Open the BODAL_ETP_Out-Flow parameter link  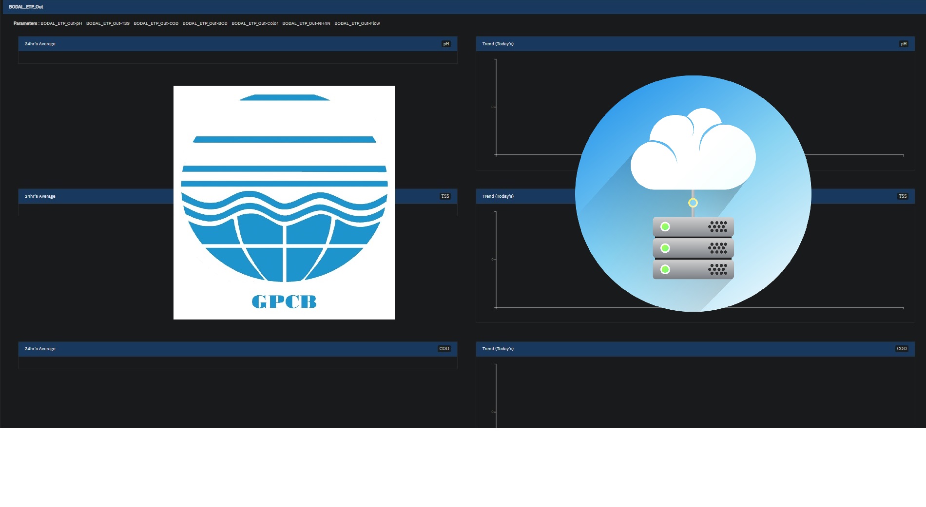(357, 23)
